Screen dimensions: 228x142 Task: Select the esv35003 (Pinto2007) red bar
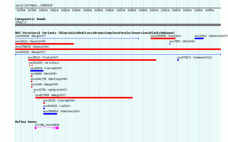(x=92, y=60)
